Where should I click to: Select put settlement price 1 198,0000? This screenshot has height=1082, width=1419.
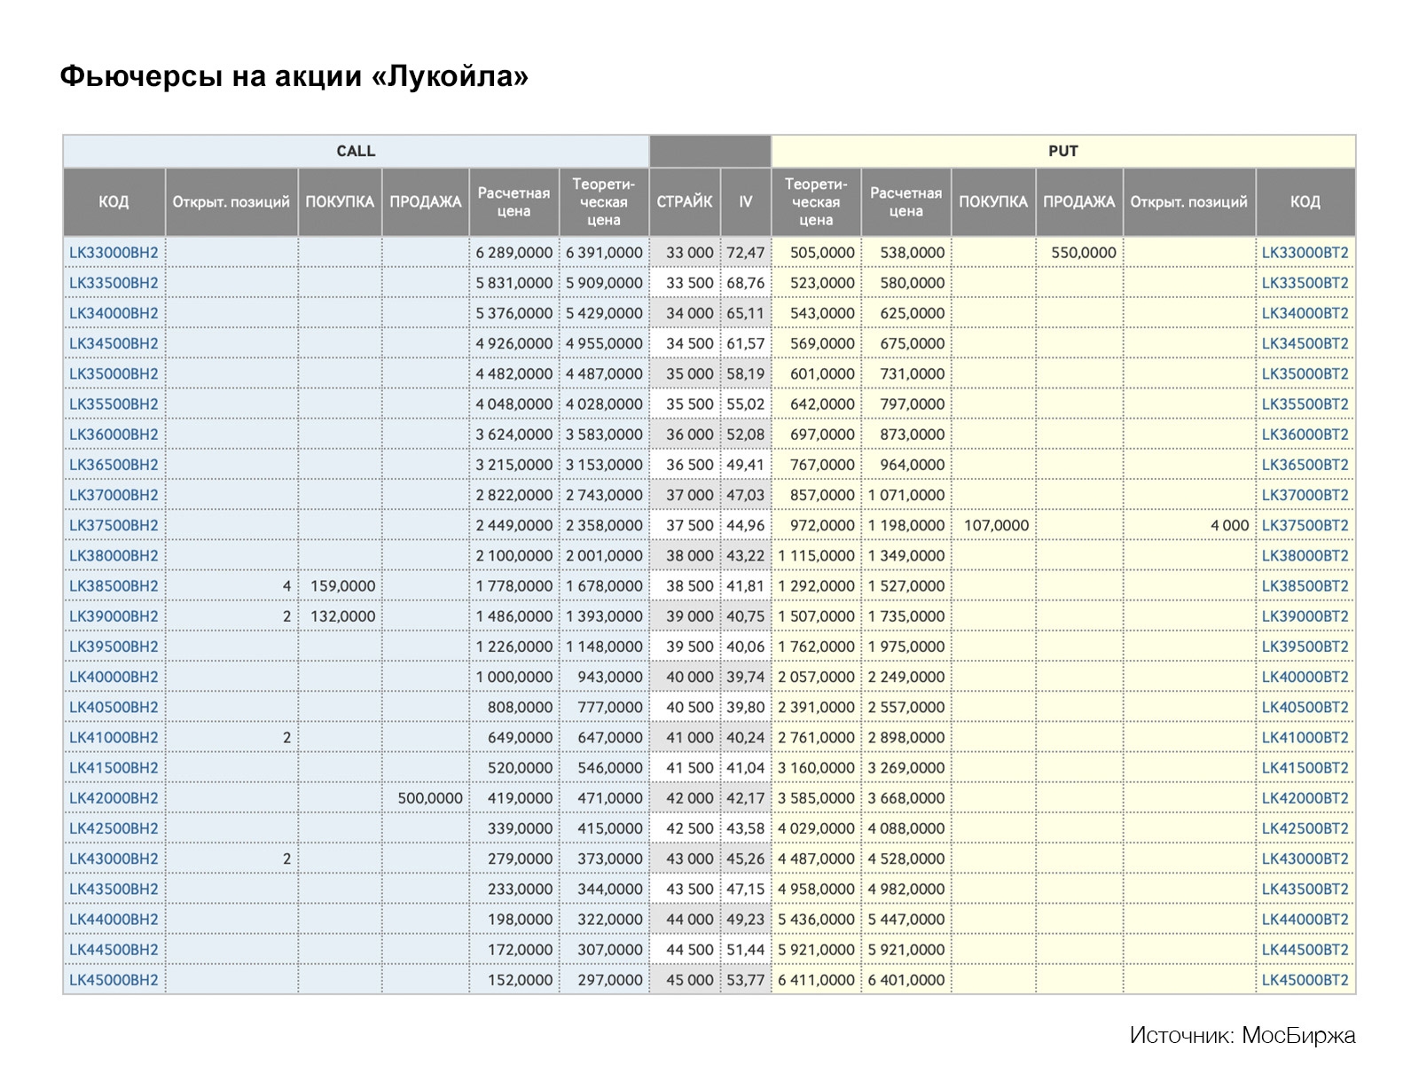pos(906,525)
